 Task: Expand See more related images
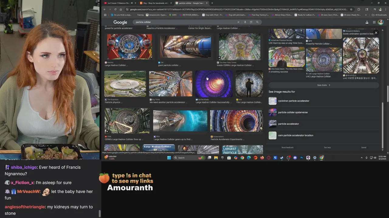324,85
